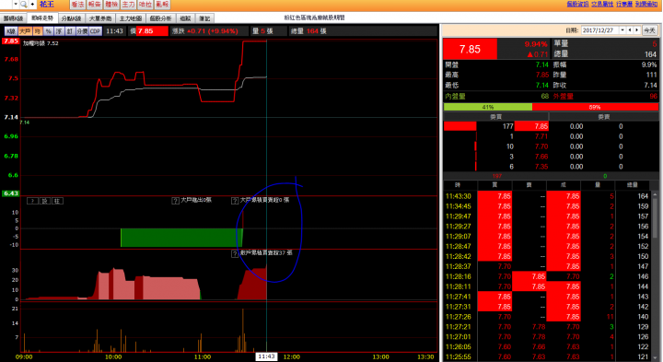Click the help icon beside 設 button
This screenshot has height=362, width=663.
[32, 201]
